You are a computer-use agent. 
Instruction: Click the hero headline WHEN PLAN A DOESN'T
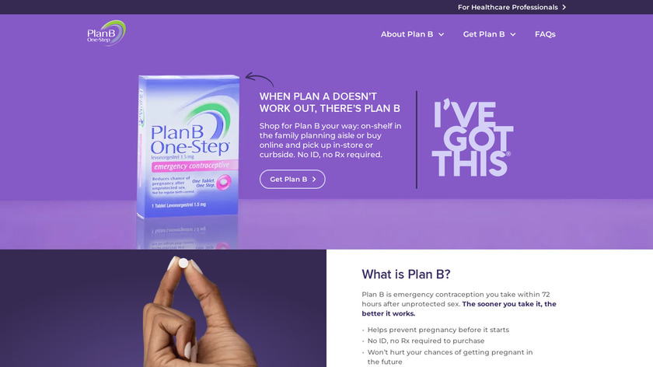coord(318,96)
